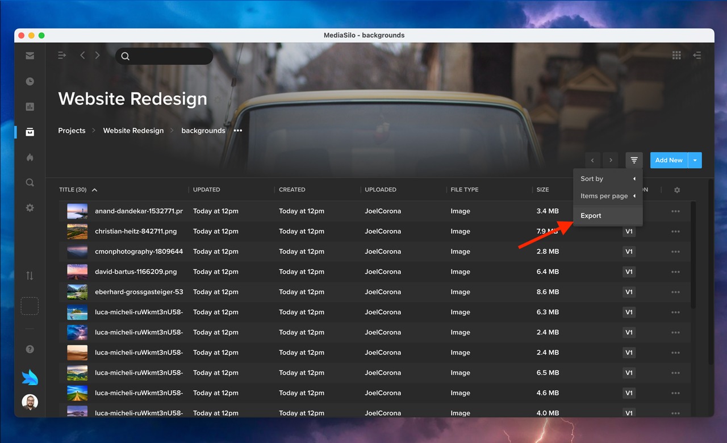Image resolution: width=727 pixels, height=443 pixels.
Task: Expand the Add New dropdown arrow
Action: 695,160
